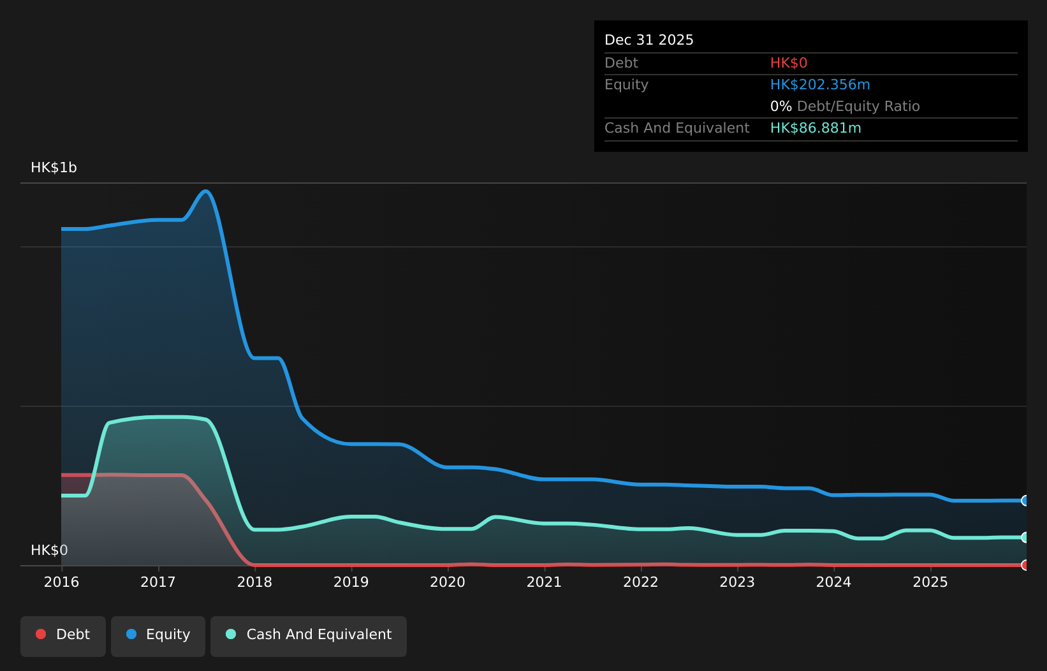Select the blue Equity endpoint marker
Screen dimensions: 1047x671
point(1025,501)
